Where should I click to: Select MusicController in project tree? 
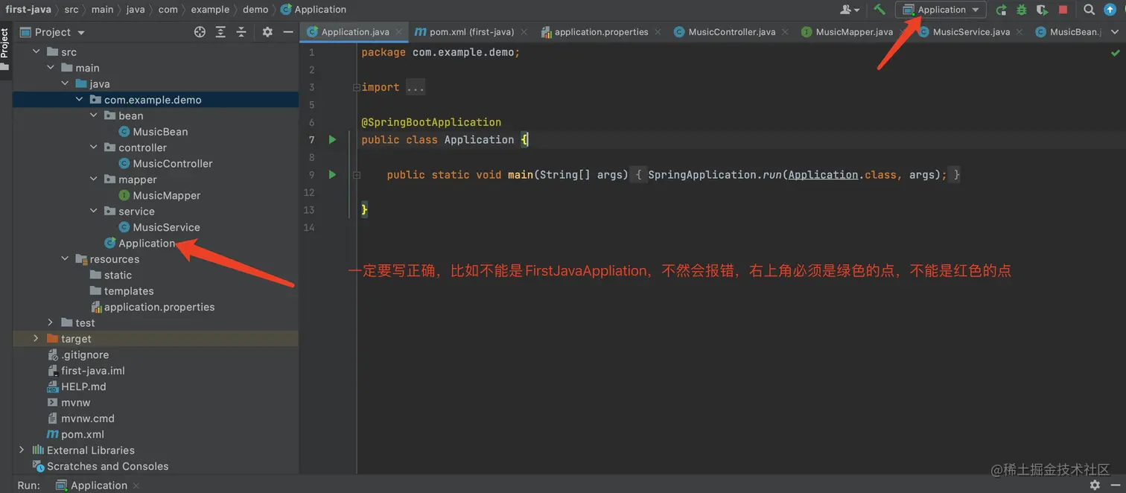(x=173, y=164)
